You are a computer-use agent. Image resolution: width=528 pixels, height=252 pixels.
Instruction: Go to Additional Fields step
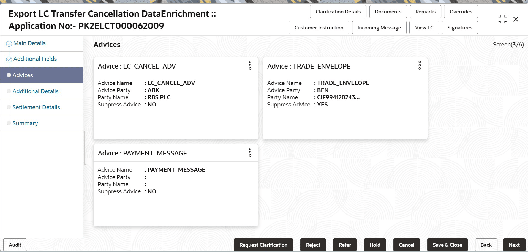click(x=35, y=59)
